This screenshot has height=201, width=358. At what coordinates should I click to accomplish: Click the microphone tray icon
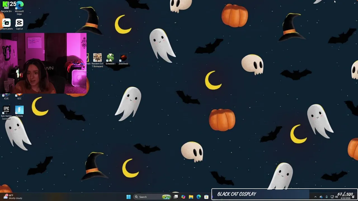[x=326, y=197]
